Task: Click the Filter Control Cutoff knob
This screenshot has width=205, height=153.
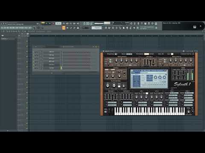Action: coord(108,85)
